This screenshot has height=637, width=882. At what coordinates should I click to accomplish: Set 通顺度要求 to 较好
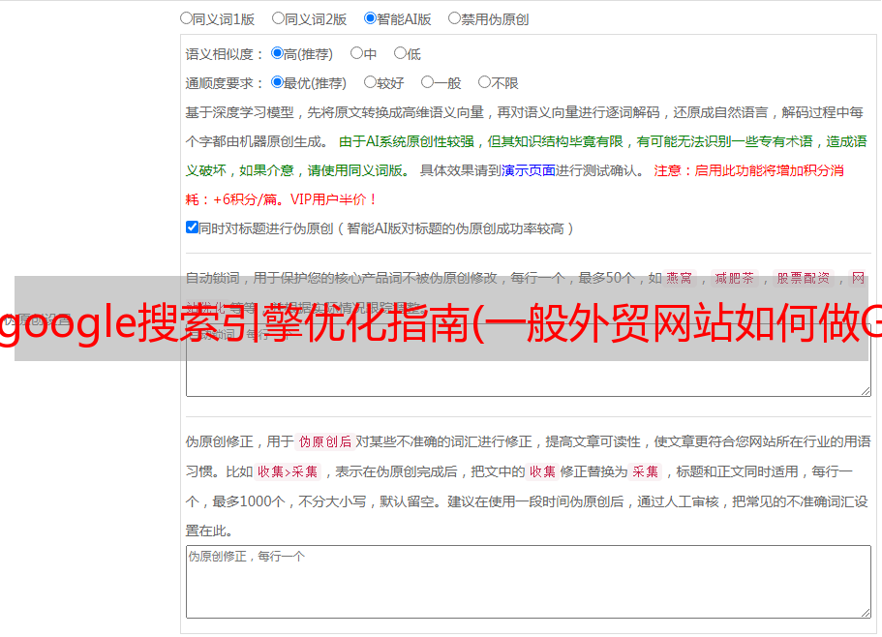point(370,82)
